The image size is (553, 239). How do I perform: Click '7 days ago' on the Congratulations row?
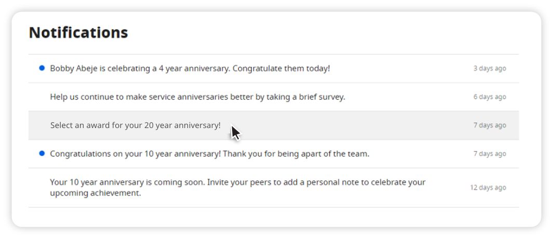[490, 154]
